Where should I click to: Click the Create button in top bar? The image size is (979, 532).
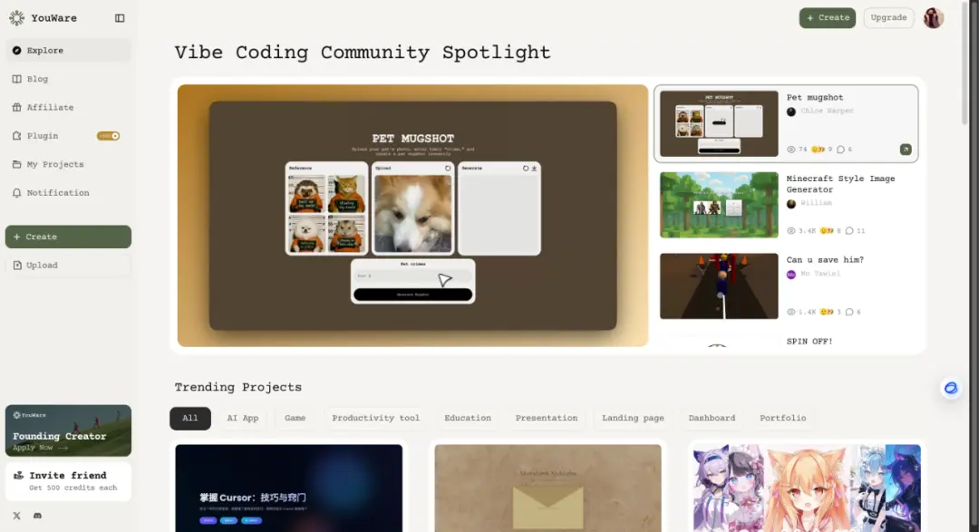[x=828, y=17]
